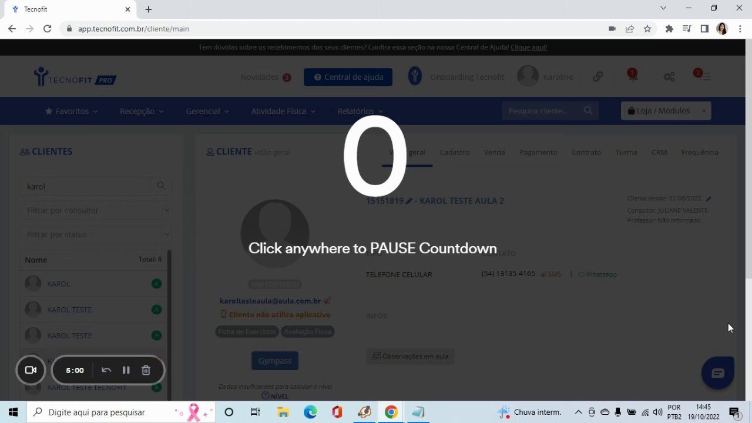The width and height of the screenshot is (752, 423).
Task: Open the notifications bell icon
Action: click(633, 76)
